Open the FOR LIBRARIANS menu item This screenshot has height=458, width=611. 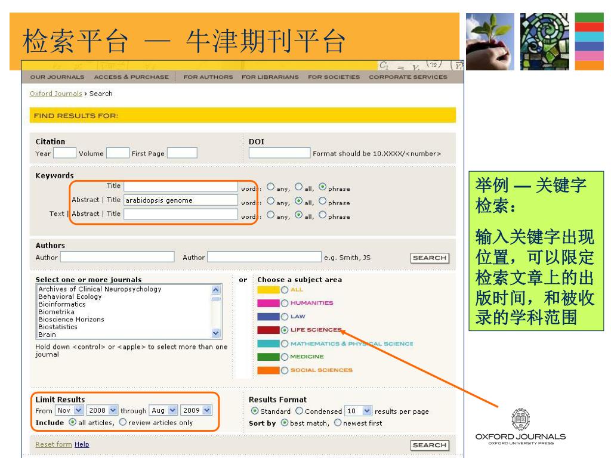tap(270, 77)
